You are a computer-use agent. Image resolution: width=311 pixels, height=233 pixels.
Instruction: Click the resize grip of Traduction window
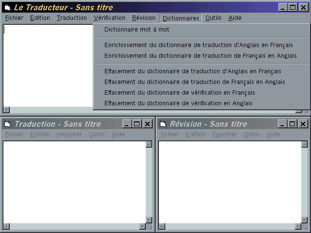point(150,227)
